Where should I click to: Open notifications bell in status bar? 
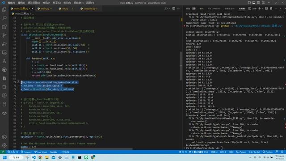(x=282, y=152)
